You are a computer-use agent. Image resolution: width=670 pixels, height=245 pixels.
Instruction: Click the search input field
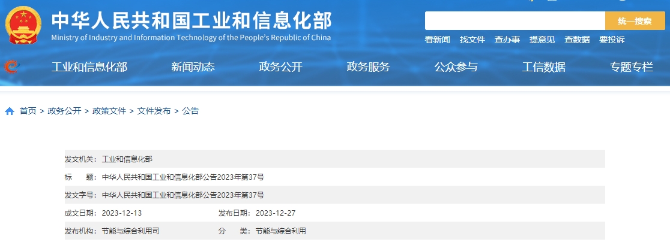point(515,21)
